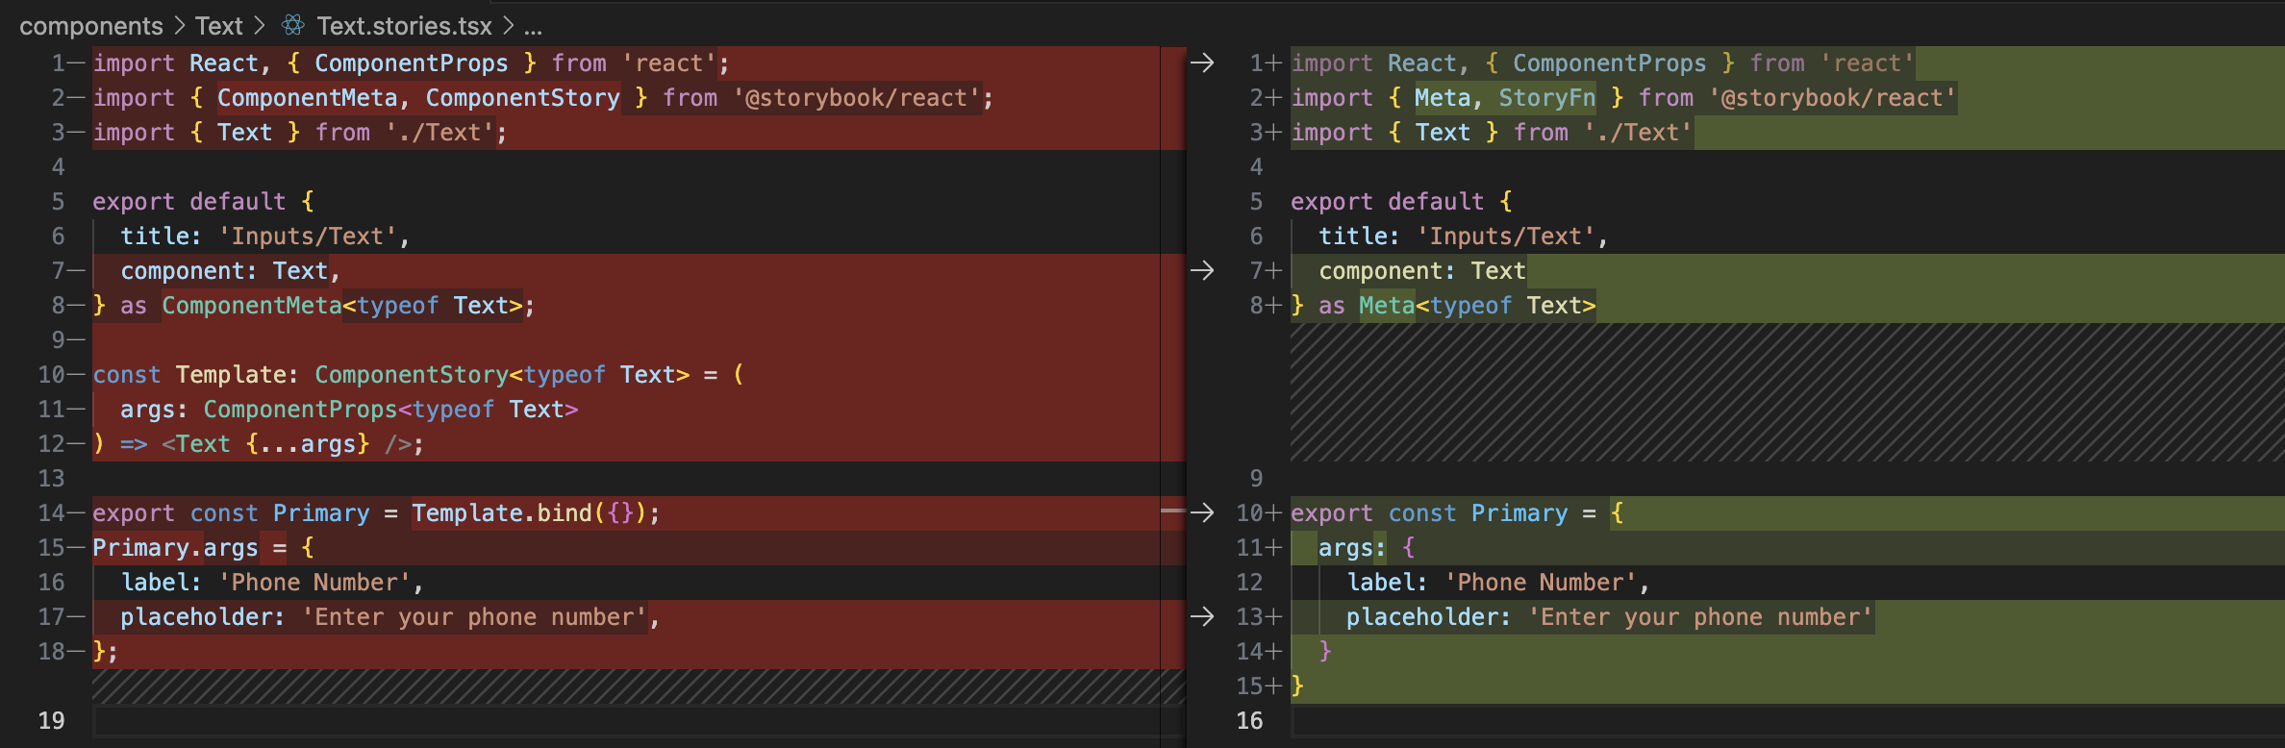
Task: Click revert arrow beside export const Primary
Action: coord(1202,513)
